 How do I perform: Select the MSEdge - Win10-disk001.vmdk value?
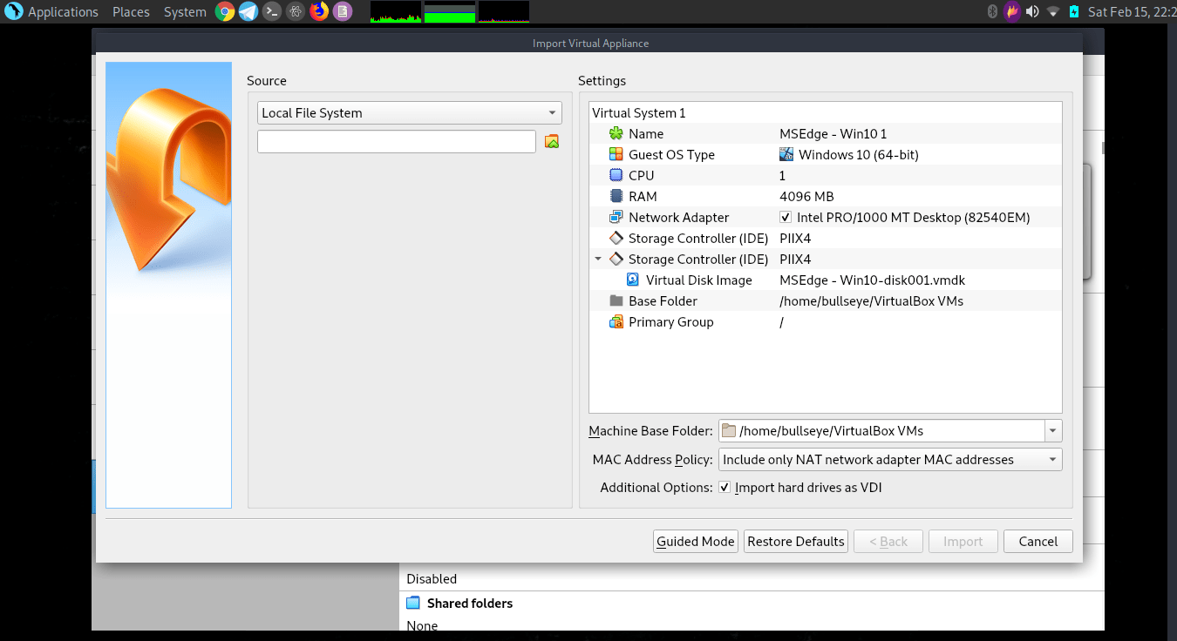pyautogui.click(x=872, y=280)
